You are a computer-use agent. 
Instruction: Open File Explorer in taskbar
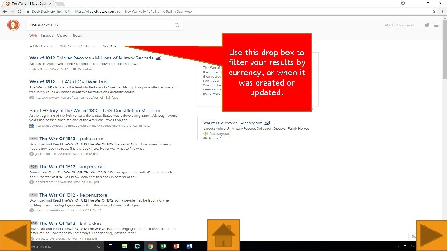(x=124, y=246)
